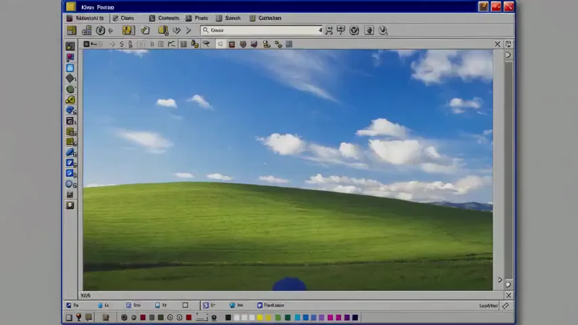
Task: Select the black boxed letter 'a' text tool
Action: tap(70, 121)
